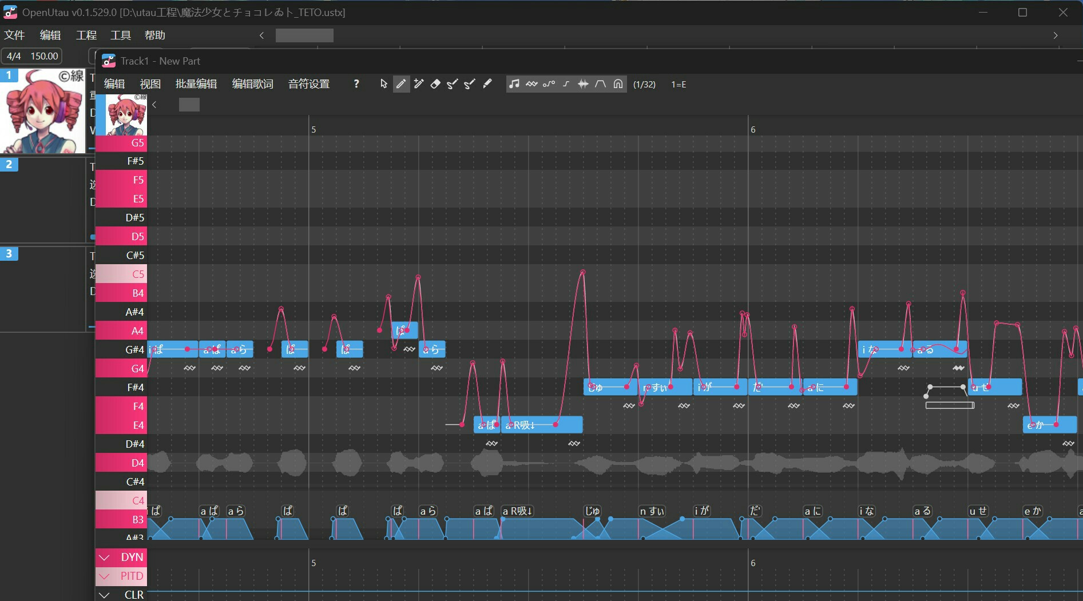Open the 工具 menu in main window
1083x601 pixels.
120,35
